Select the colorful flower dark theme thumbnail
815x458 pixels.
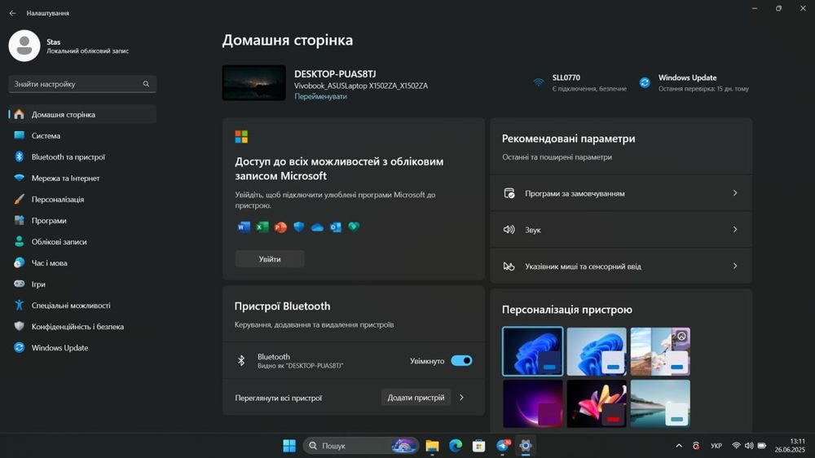click(597, 403)
